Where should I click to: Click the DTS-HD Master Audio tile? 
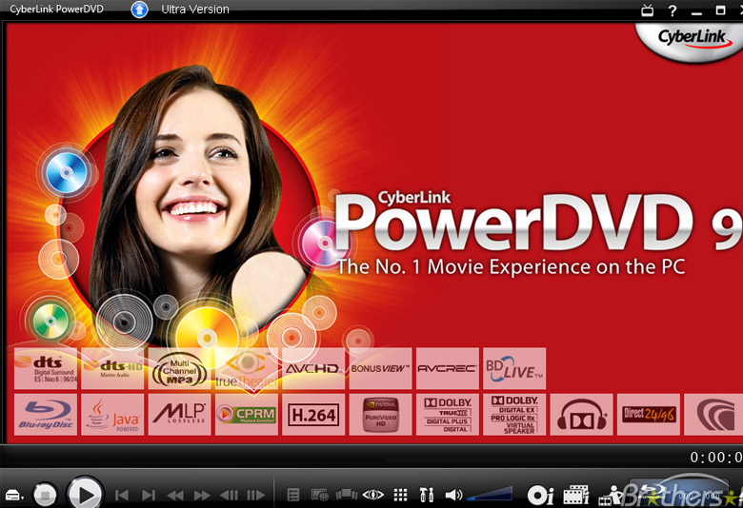point(112,369)
